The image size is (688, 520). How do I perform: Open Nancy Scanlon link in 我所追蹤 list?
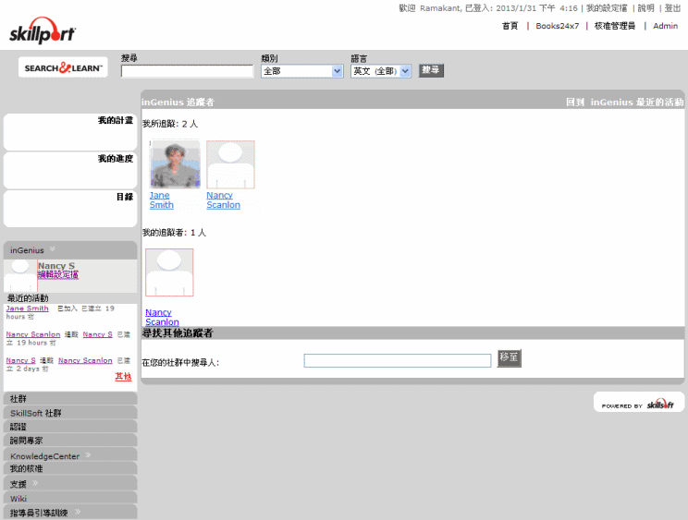(224, 200)
